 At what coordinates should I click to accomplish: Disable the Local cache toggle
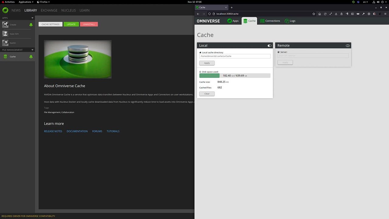click(x=269, y=46)
